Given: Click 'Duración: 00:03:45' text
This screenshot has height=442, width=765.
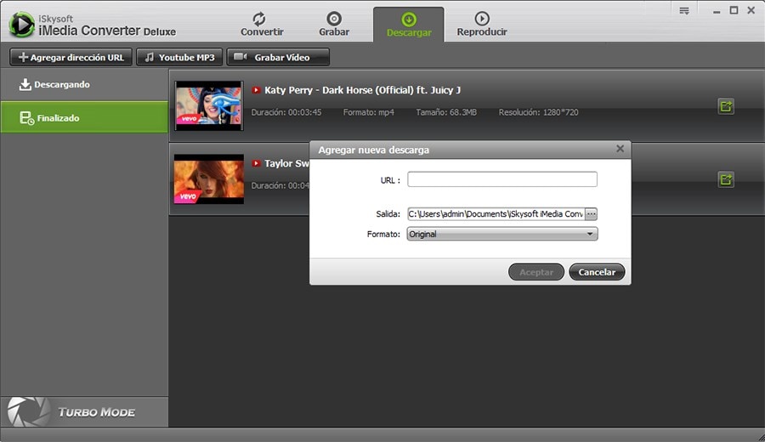Looking at the screenshot, I should (x=286, y=112).
